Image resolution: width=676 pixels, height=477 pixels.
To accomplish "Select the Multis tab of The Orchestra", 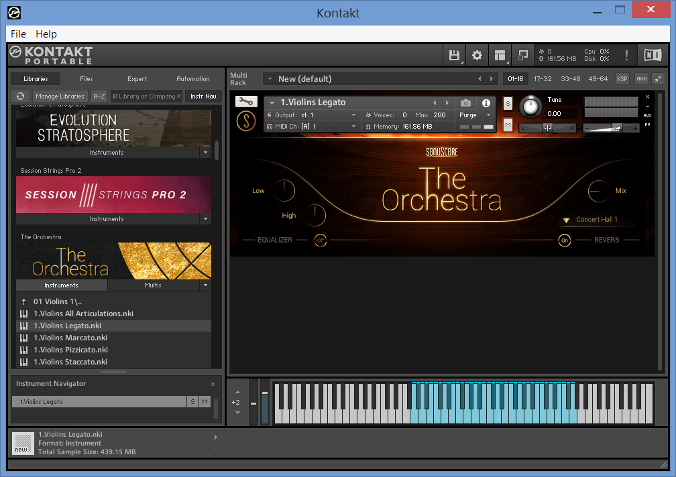I will point(153,285).
